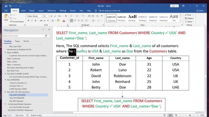Open the File tab
The width and height of the screenshot is (209, 117).
click(x=6, y=11)
